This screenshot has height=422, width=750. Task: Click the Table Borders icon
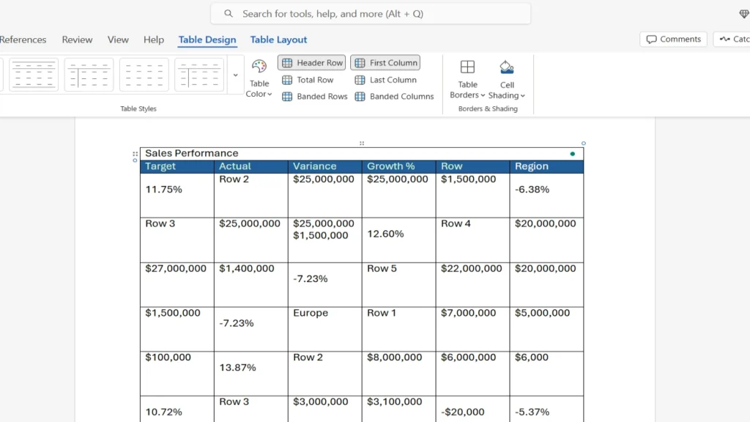(467, 67)
